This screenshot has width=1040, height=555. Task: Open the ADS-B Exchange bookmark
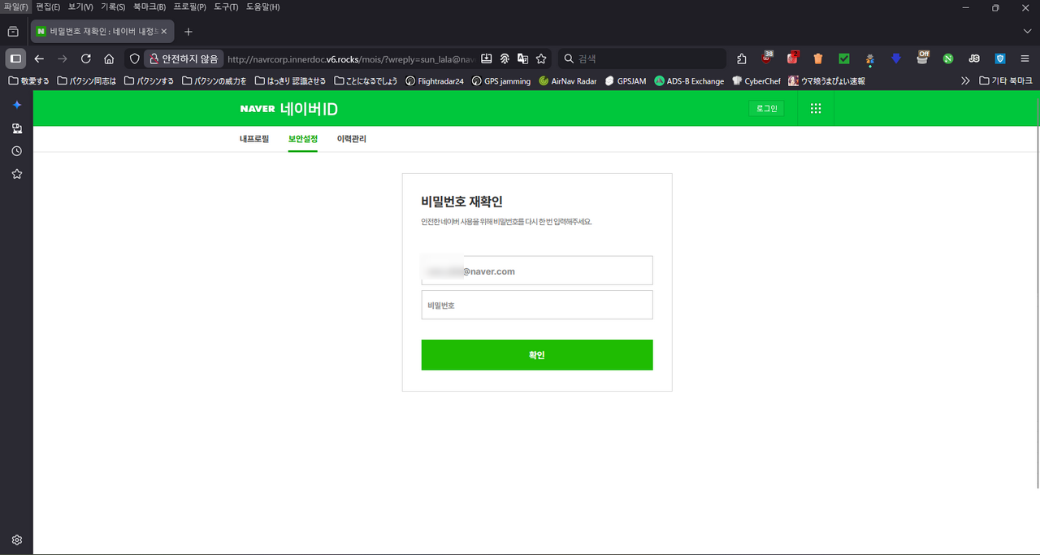point(689,81)
